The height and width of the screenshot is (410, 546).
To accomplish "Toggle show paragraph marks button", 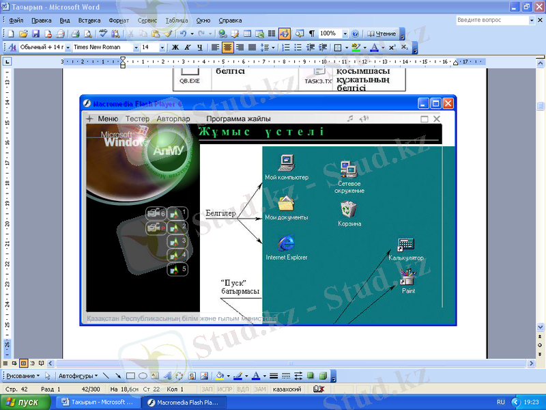I will (x=312, y=33).
